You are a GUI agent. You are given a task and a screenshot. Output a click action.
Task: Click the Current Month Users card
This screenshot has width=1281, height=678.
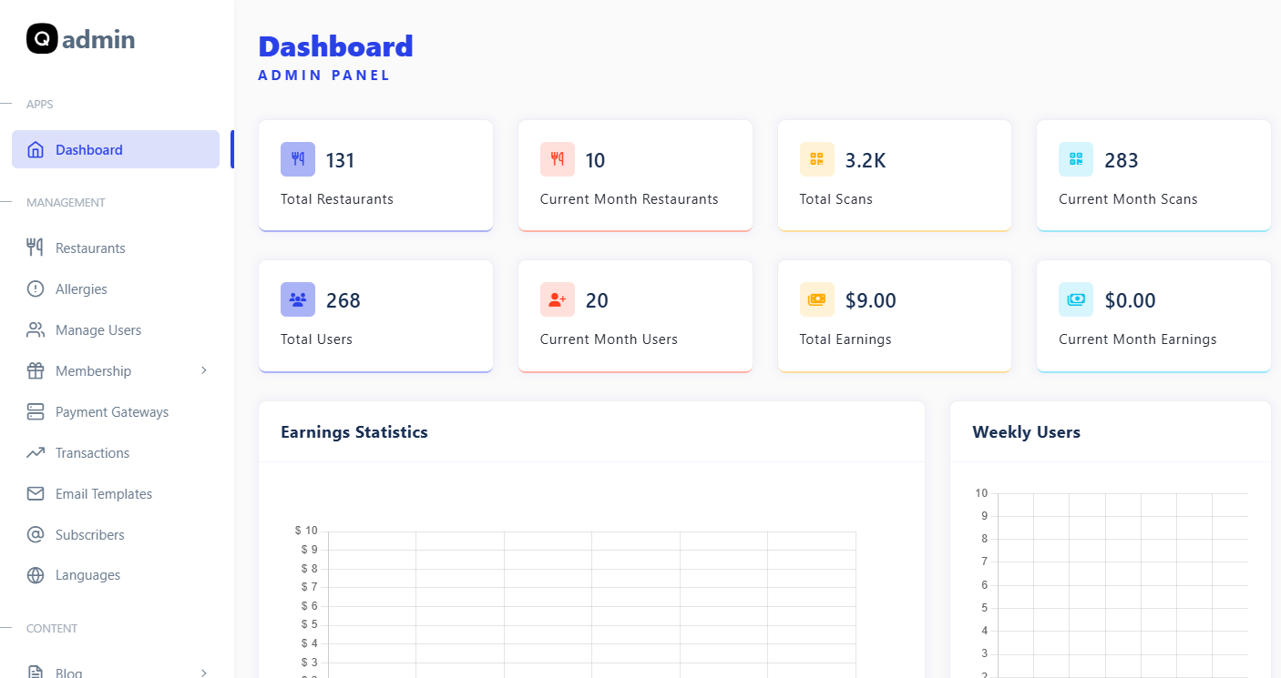[x=635, y=316]
